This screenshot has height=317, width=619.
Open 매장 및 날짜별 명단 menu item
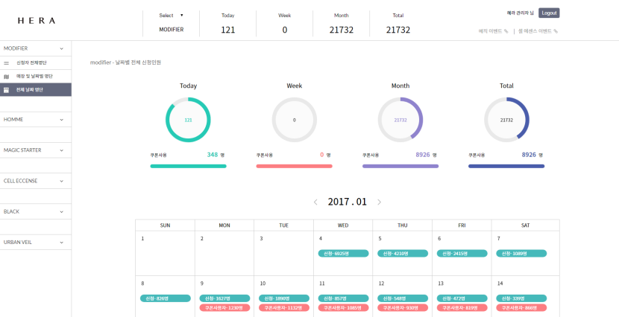point(36,77)
